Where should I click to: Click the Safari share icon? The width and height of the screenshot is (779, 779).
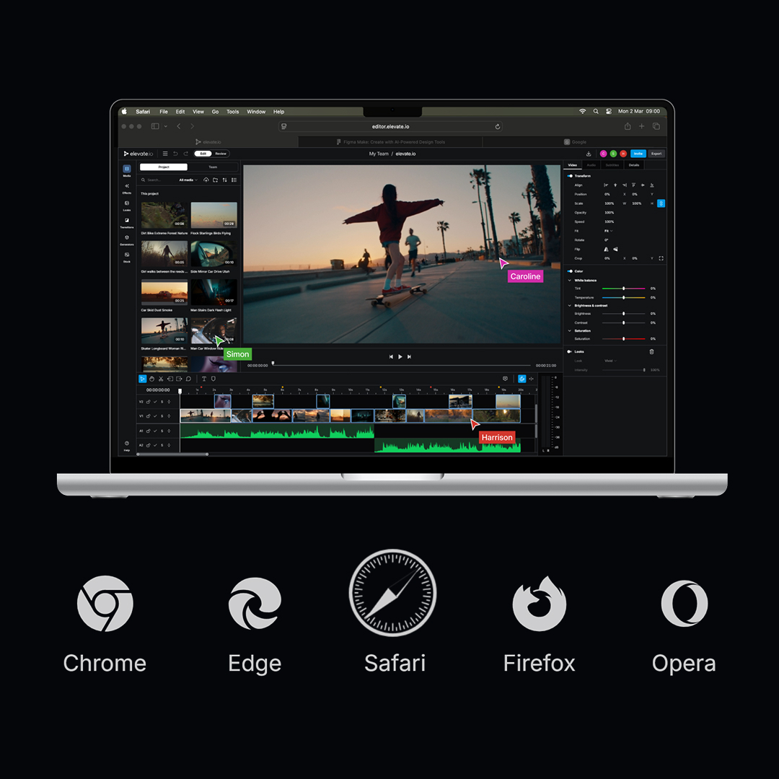click(x=628, y=126)
